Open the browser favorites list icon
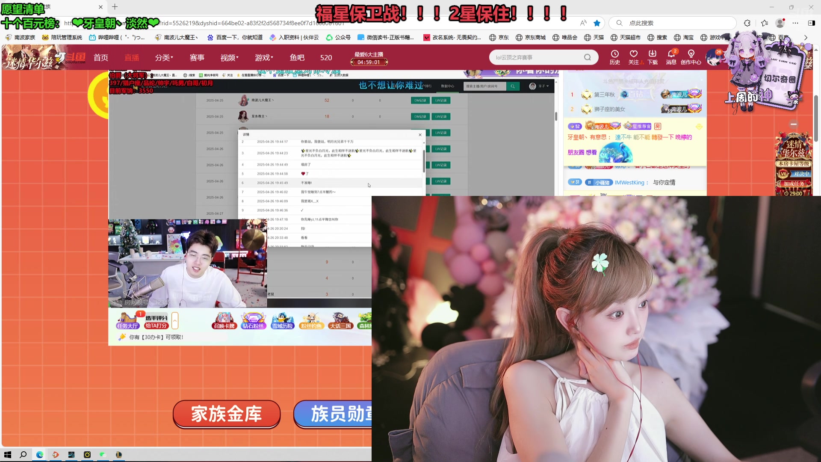Screen dimensions: 821x462 point(765,23)
